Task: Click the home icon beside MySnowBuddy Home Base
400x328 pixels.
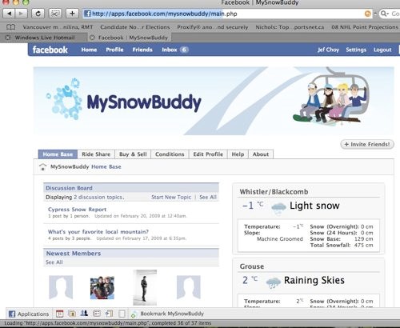Action: pos(42,167)
